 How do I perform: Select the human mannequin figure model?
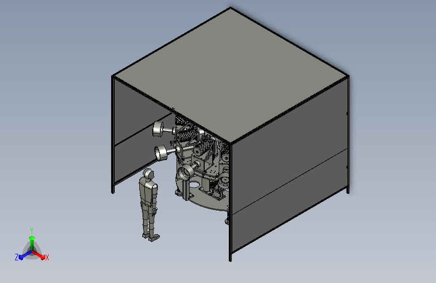point(149,205)
